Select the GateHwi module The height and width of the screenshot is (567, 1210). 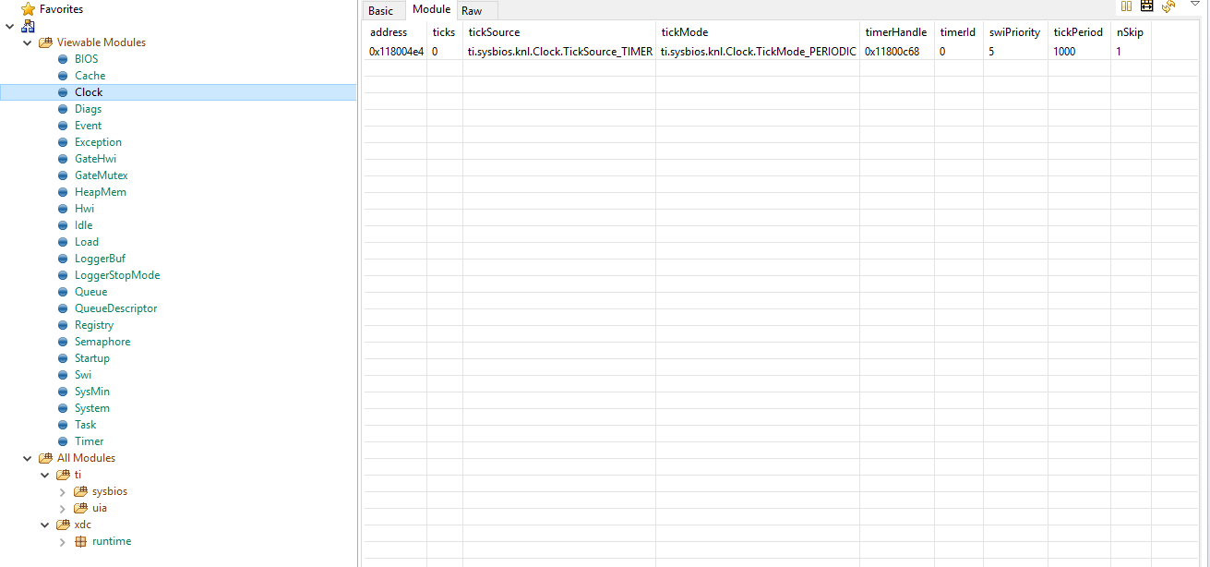pyautogui.click(x=95, y=159)
